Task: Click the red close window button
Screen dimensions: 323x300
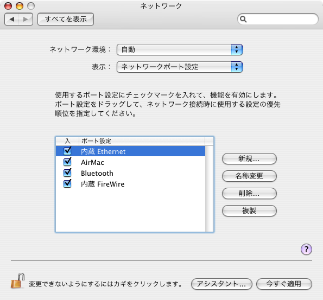Action: coord(8,6)
